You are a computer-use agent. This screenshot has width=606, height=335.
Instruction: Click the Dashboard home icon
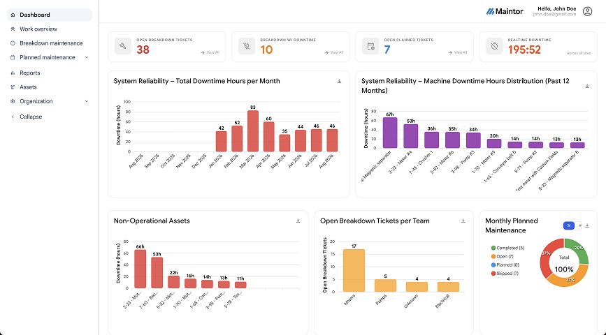(x=13, y=15)
